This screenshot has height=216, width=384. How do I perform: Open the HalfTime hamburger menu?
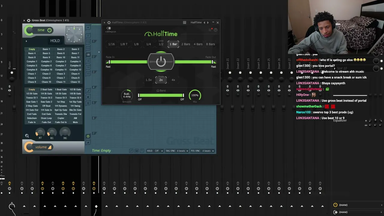pyautogui.click(x=210, y=30)
